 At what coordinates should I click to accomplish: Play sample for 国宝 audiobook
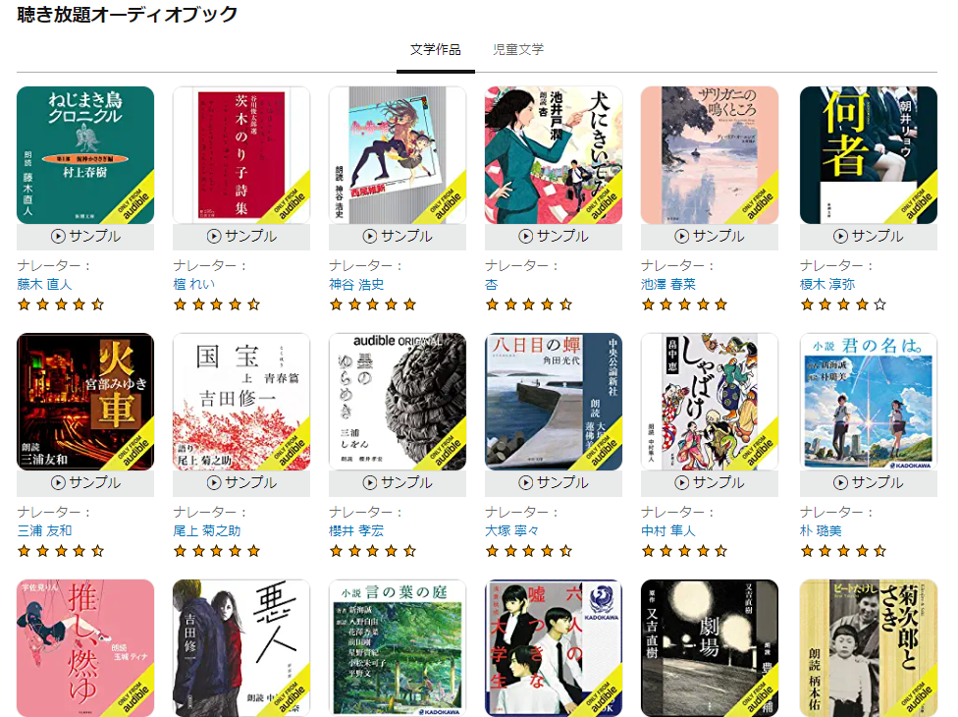[x=241, y=483]
